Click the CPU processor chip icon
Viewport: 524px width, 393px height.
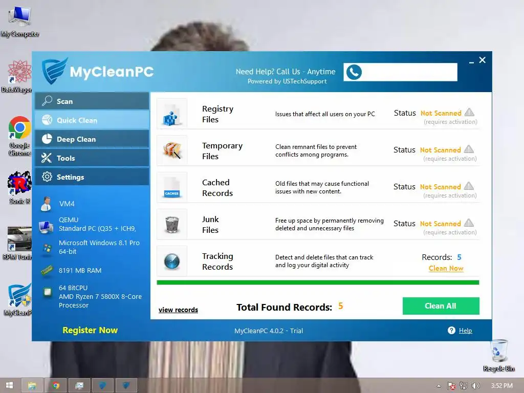pyautogui.click(x=48, y=292)
